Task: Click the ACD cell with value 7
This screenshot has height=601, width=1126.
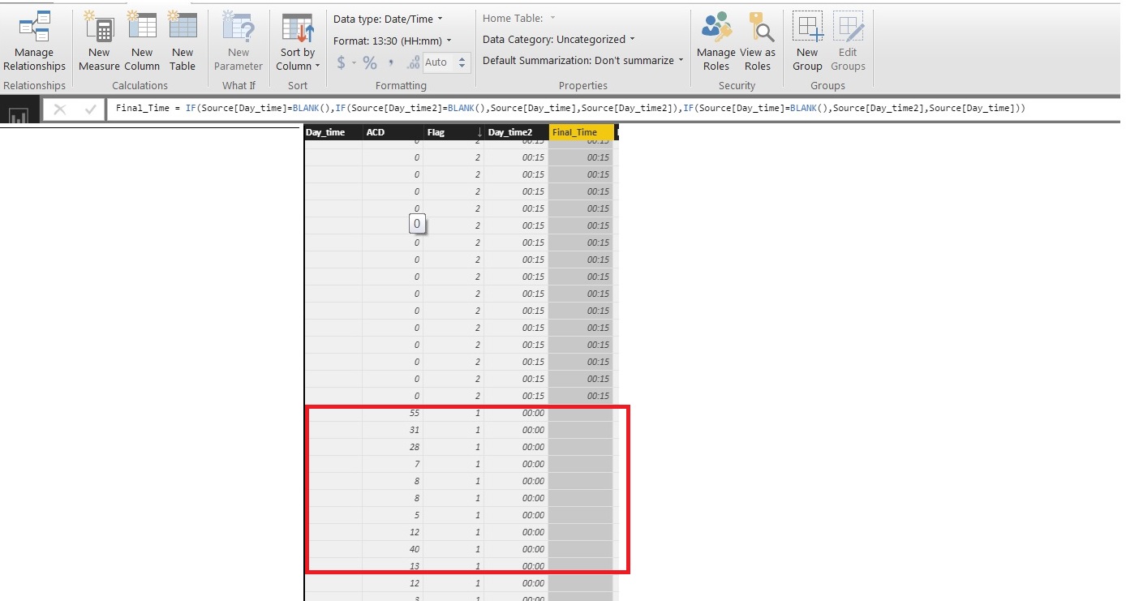Action: click(x=393, y=464)
